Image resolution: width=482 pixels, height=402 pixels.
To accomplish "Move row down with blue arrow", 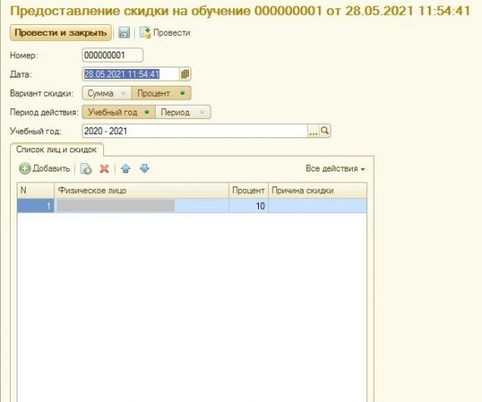I will point(145,169).
